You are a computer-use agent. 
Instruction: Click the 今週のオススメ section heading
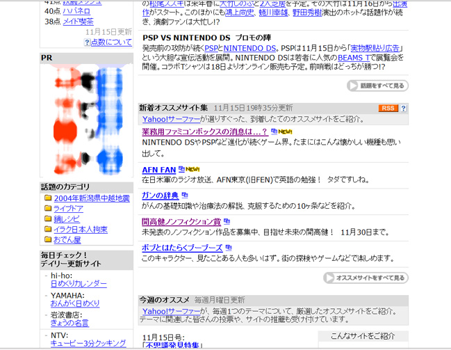tap(164, 300)
